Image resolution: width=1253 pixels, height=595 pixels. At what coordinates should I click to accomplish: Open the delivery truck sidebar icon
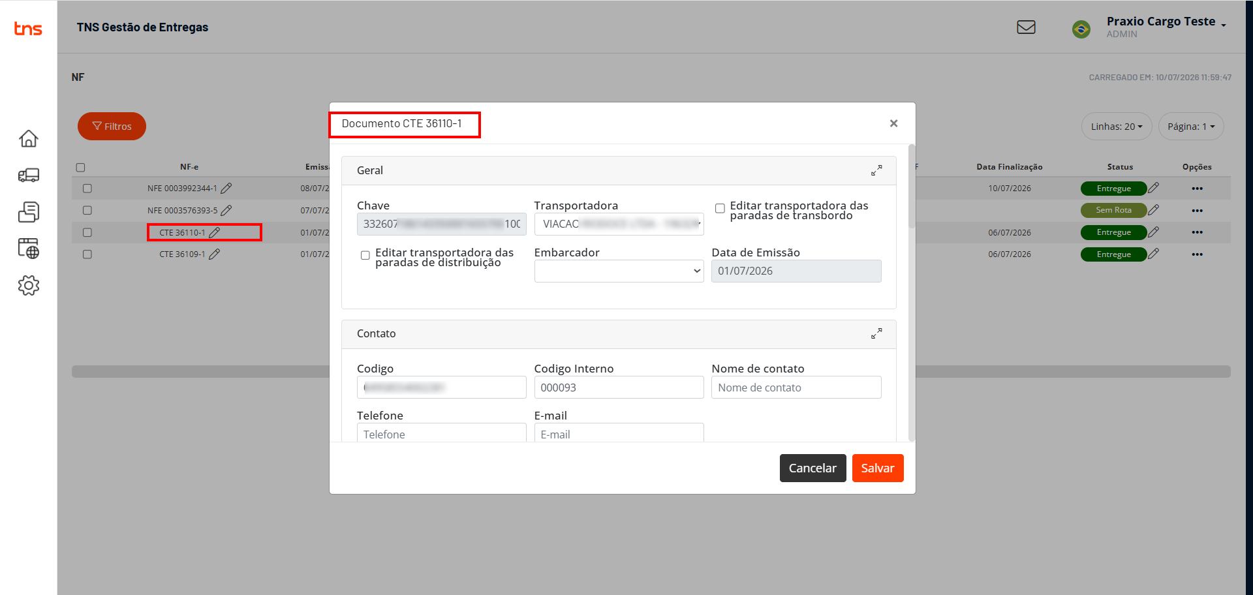(29, 175)
